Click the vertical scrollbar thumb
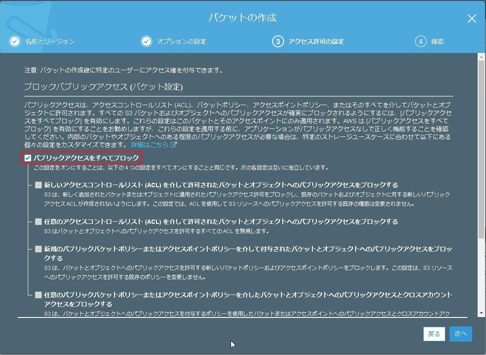486x355 pixels. click(x=481, y=149)
